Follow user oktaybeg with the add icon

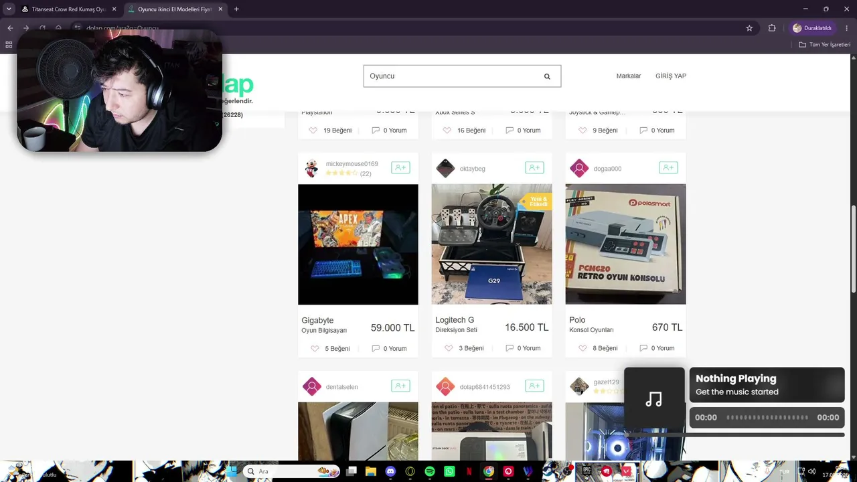click(534, 167)
